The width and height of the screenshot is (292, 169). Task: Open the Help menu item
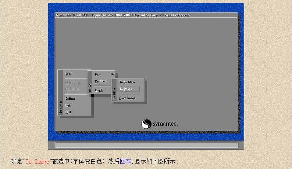coord(68,106)
